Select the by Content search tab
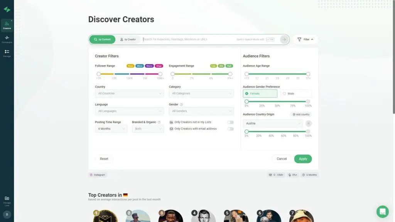 point(102,39)
